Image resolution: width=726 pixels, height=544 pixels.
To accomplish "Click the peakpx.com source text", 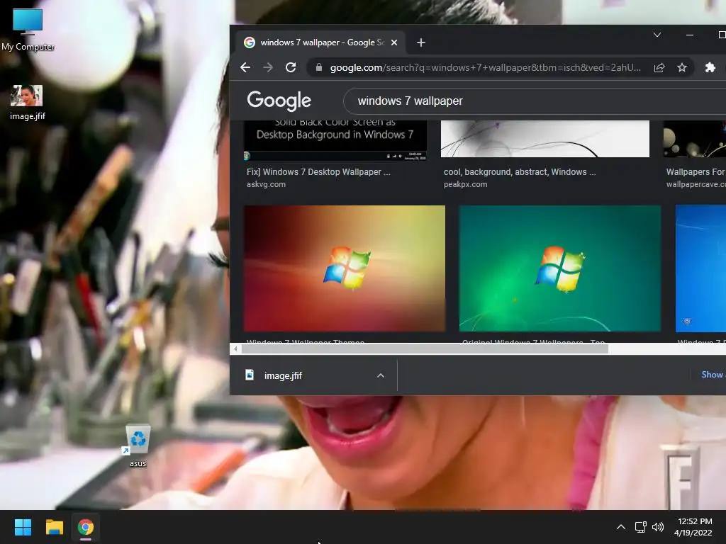I will point(465,184).
